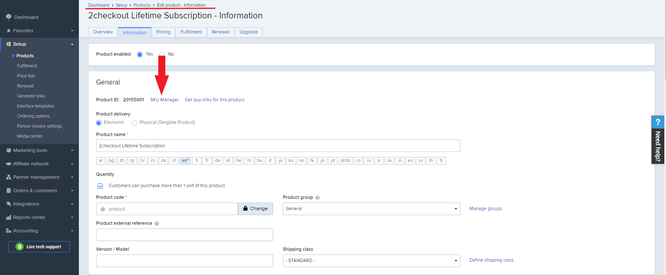Screen dimensions: 666x275
Task: Expand the Orders & customers menu
Action: click(72, 190)
